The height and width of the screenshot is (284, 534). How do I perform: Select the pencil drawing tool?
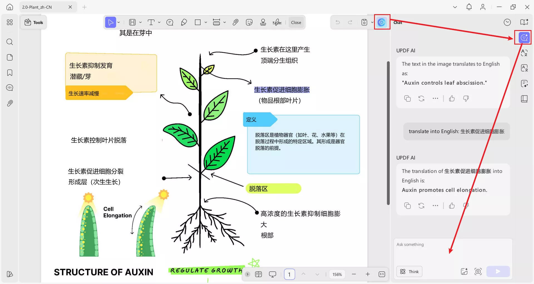point(184,22)
